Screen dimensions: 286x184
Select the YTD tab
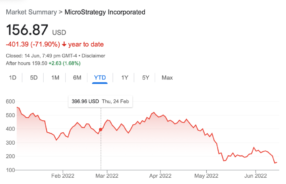click(100, 78)
